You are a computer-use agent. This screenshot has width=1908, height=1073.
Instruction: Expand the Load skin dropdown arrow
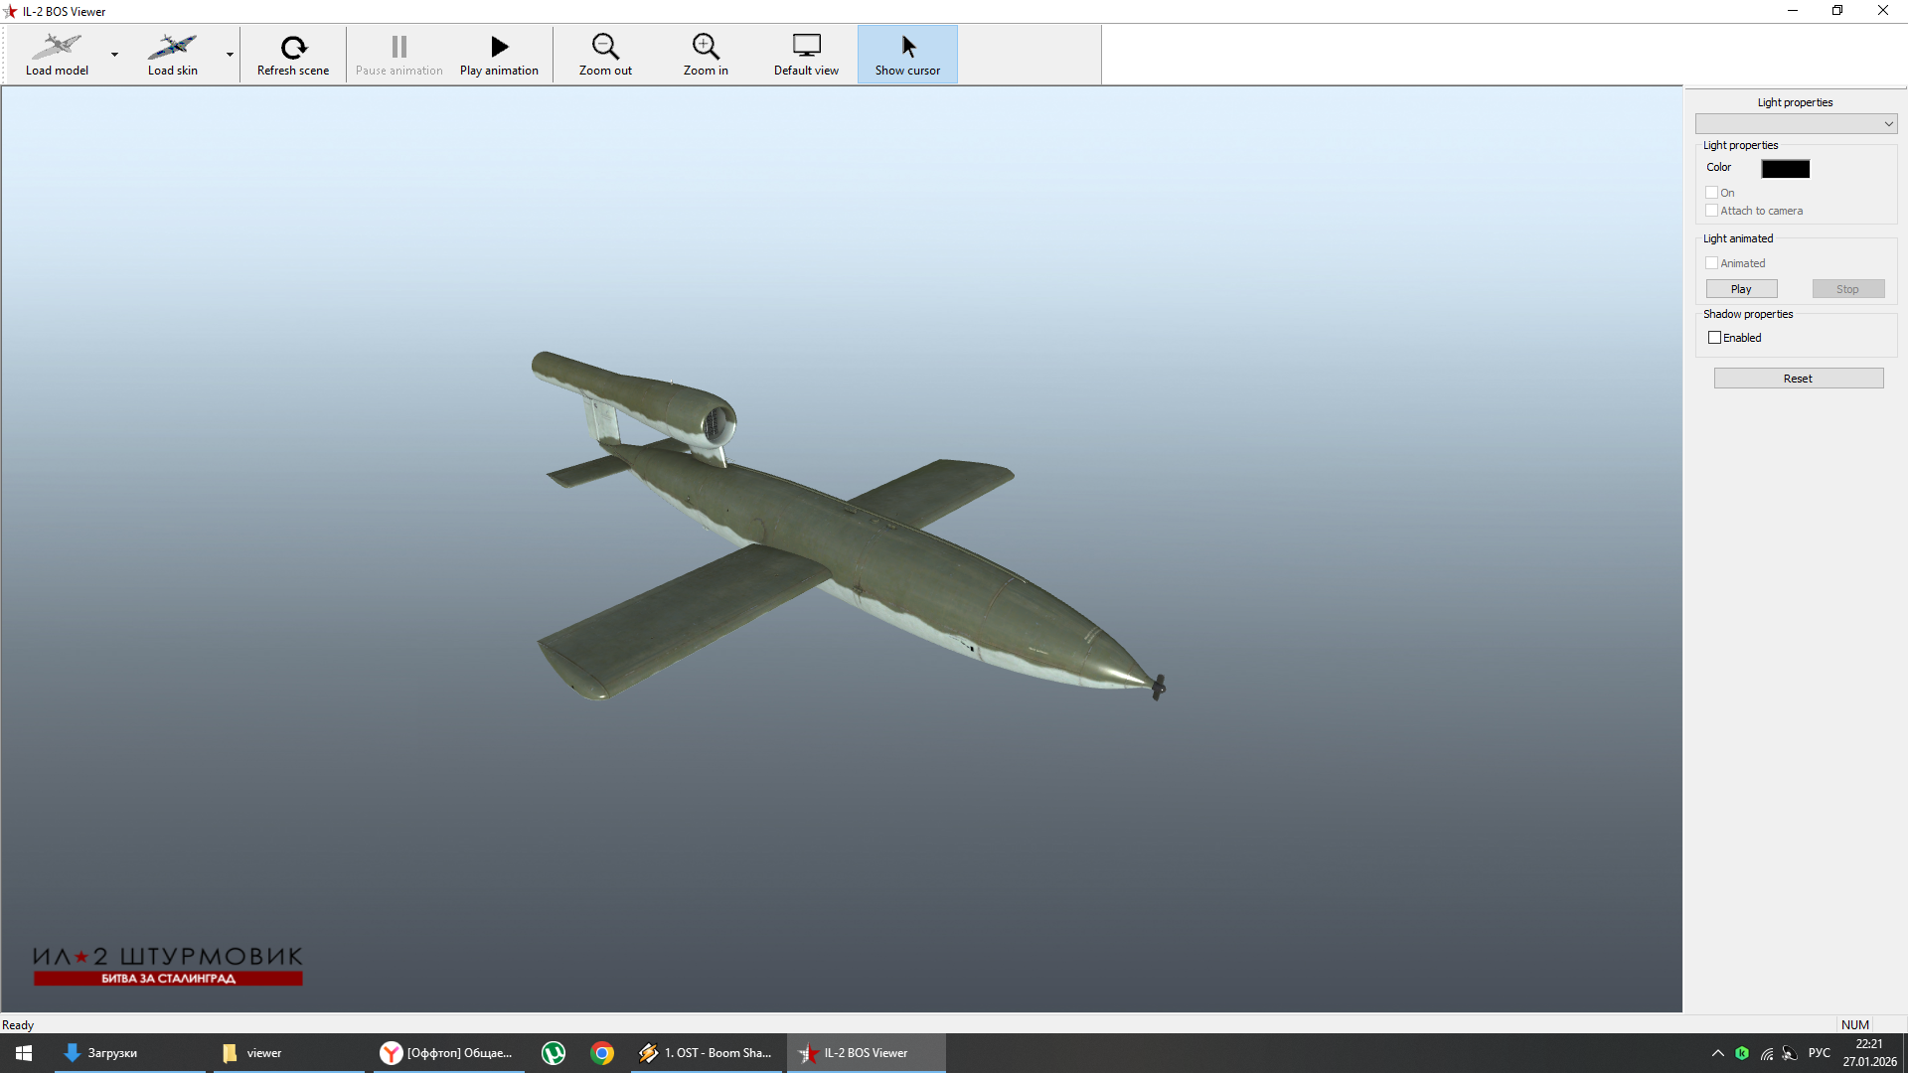pos(231,55)
